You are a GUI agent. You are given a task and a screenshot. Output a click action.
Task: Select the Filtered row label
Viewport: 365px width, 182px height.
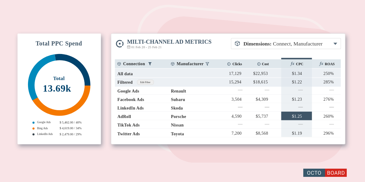125,82
